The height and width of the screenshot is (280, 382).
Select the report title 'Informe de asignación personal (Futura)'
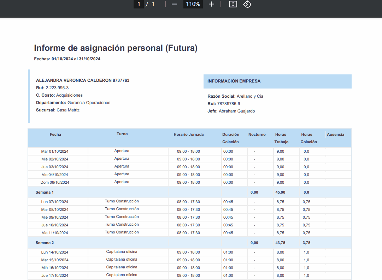click(x=116, y=48)
